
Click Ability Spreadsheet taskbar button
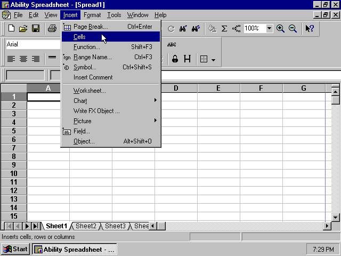pos(75,249)
